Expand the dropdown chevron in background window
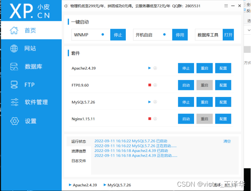251x191 pixels. pos(249,30)
